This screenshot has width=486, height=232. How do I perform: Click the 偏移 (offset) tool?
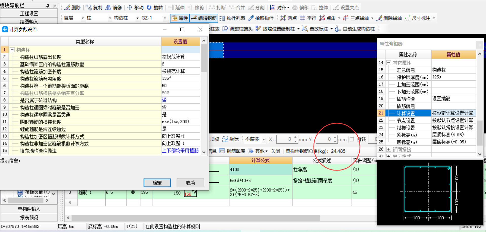(300, 8)
